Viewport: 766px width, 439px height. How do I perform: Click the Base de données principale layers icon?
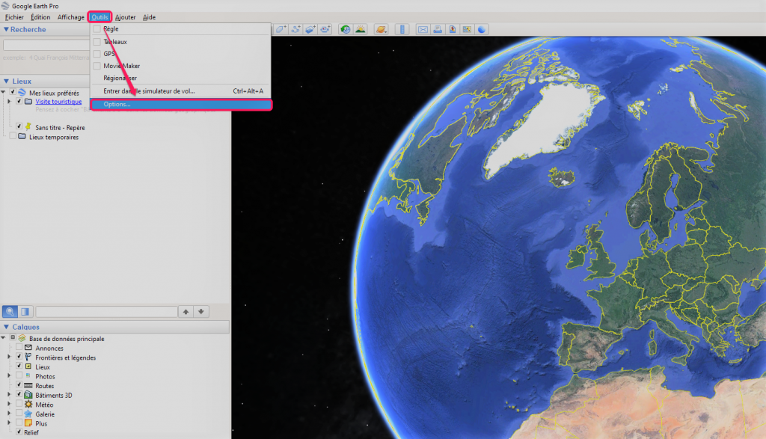pos(22,338)
